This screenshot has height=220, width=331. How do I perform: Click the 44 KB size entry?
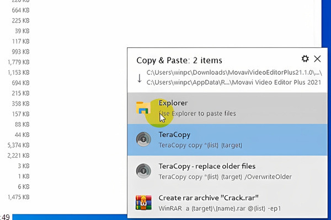(22, 135)
